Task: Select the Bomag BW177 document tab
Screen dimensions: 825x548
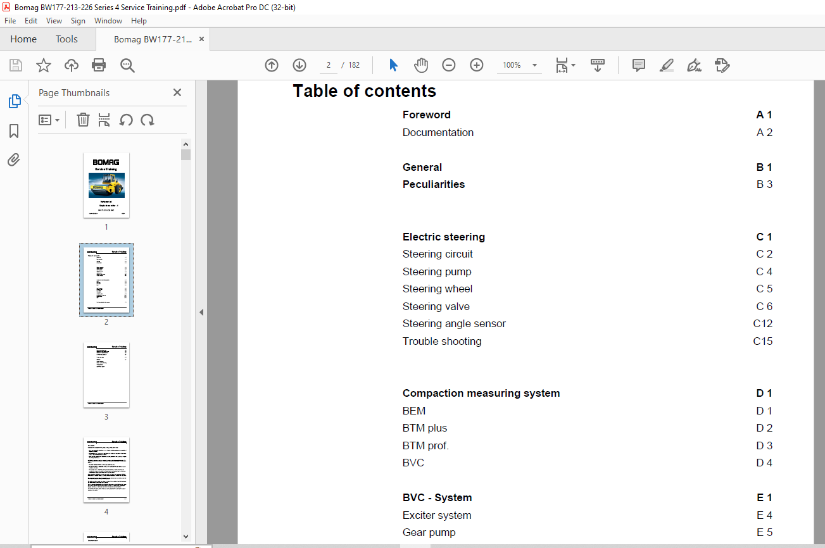Action: tap(153, 39)
